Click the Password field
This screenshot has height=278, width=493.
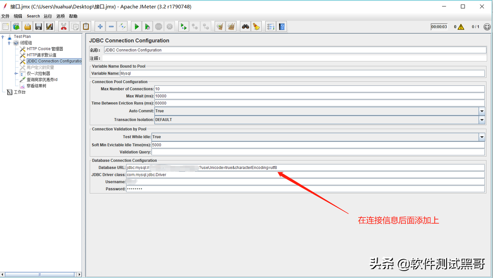[x=306, y=189]
